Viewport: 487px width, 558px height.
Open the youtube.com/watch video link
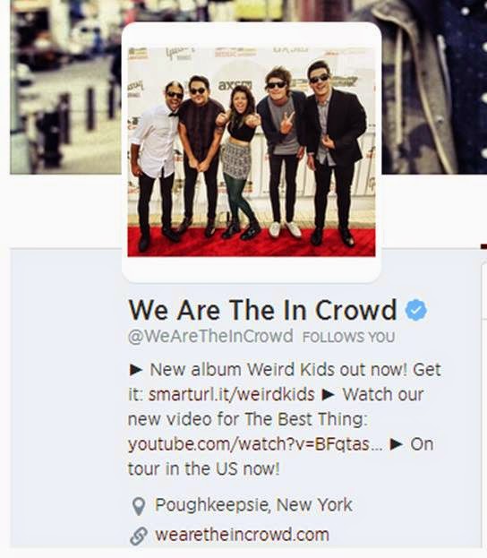click(255, 443)
